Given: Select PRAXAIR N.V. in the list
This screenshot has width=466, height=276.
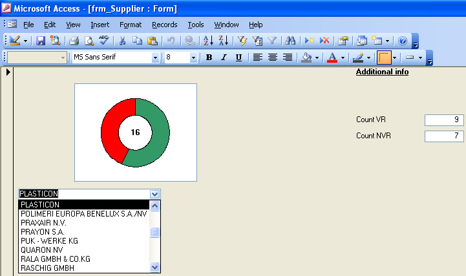Looking at the screenshot, I should tap(84, 223).
